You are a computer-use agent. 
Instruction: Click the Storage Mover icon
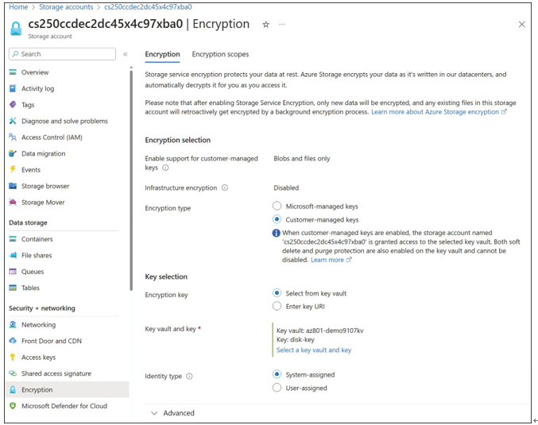point(13,202)
